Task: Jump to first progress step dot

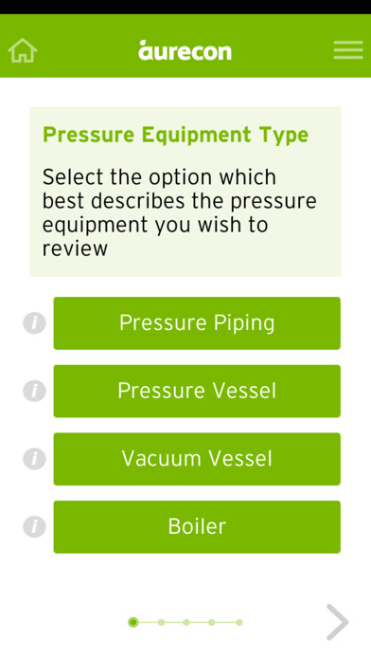Action: click(133, 622)
